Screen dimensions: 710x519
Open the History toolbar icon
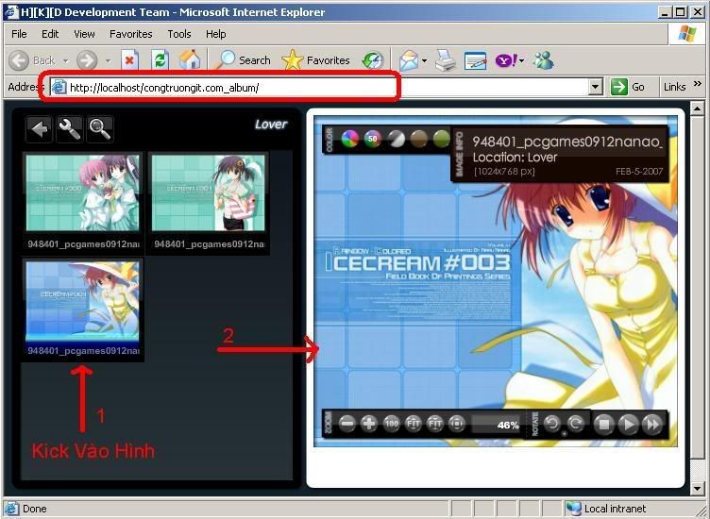click(x=373, y=60)
